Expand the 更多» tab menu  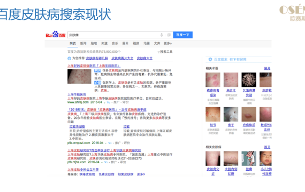(167, 43)
